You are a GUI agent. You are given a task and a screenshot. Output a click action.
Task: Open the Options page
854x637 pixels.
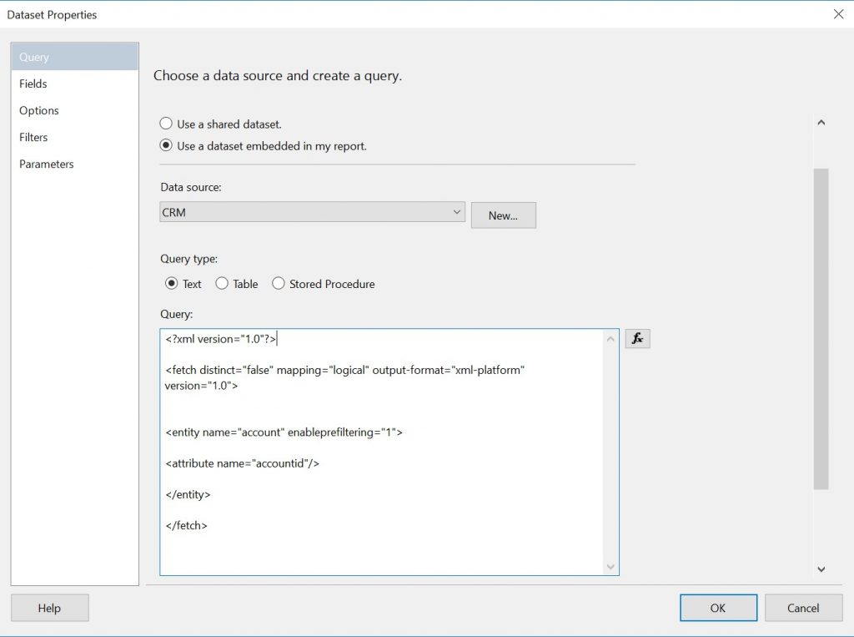coord(39,110)
